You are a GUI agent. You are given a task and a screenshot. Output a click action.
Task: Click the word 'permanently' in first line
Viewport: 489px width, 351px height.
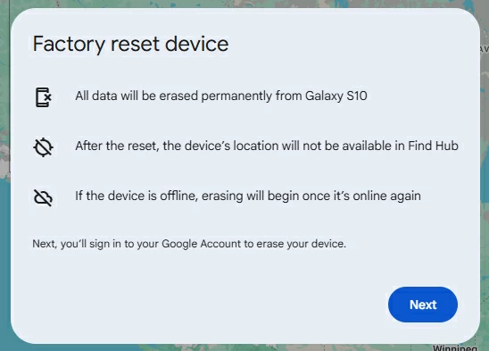tap(236, 96)
